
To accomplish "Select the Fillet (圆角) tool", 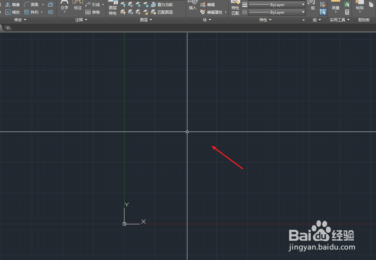I will (x=31, y=4).
